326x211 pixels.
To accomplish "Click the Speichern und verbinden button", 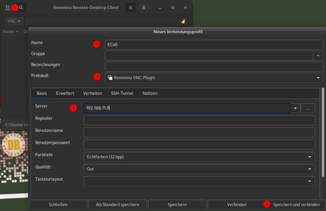I will click(x=296, y=205).
